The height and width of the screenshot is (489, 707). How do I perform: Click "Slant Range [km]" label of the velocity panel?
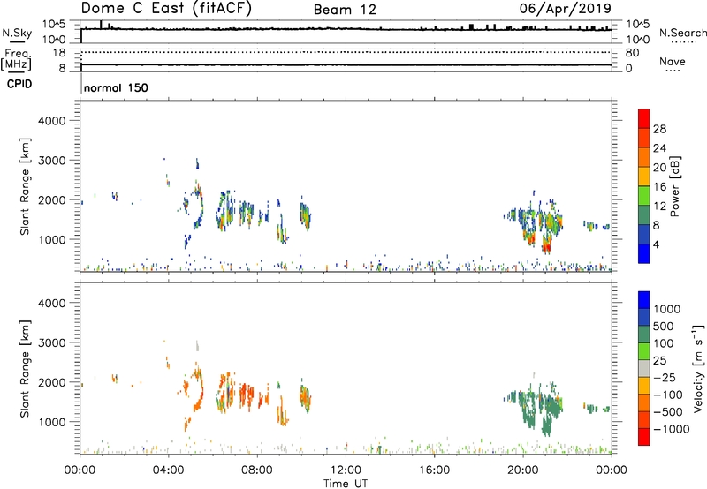click(x=25, y=369)
